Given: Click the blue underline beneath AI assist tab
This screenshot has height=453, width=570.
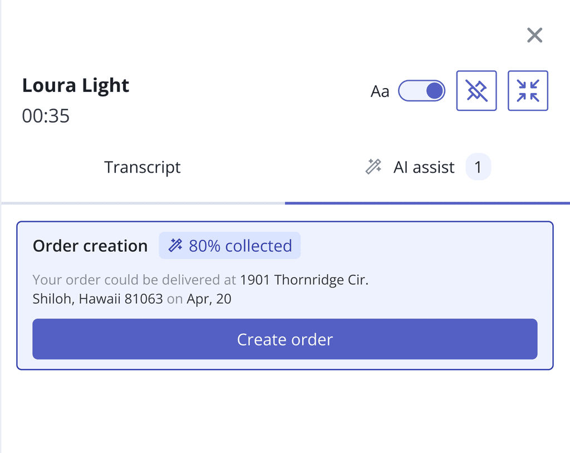Looking at the screenshot, I should coord(427,203).
